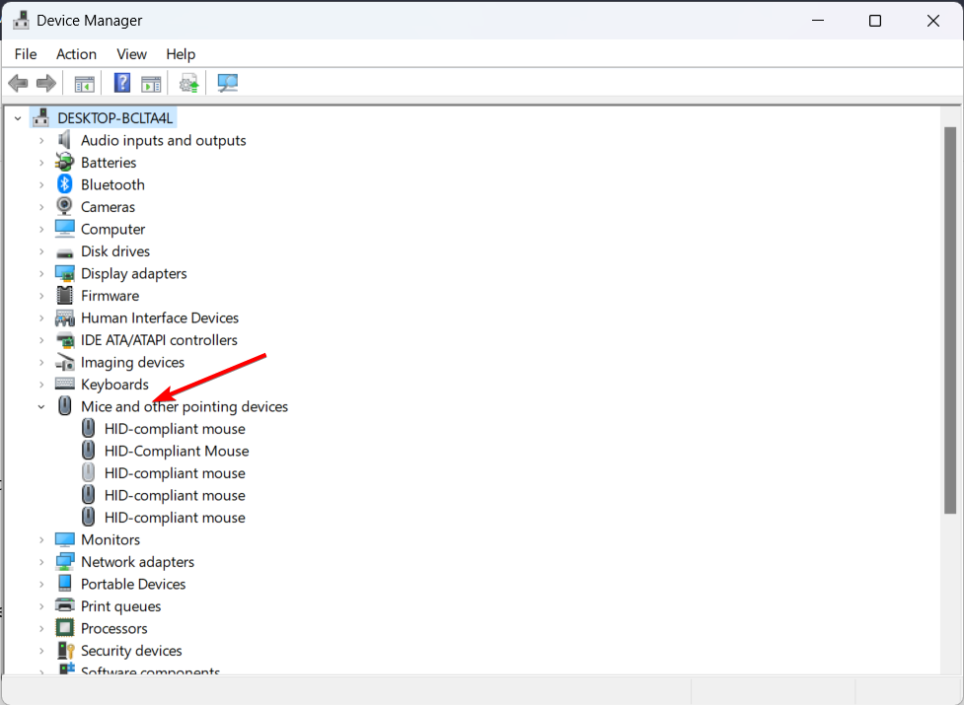The height and width of the screenshot is (705, 964).
Task: Select the Print queues label
Action: tap(121, 606)
